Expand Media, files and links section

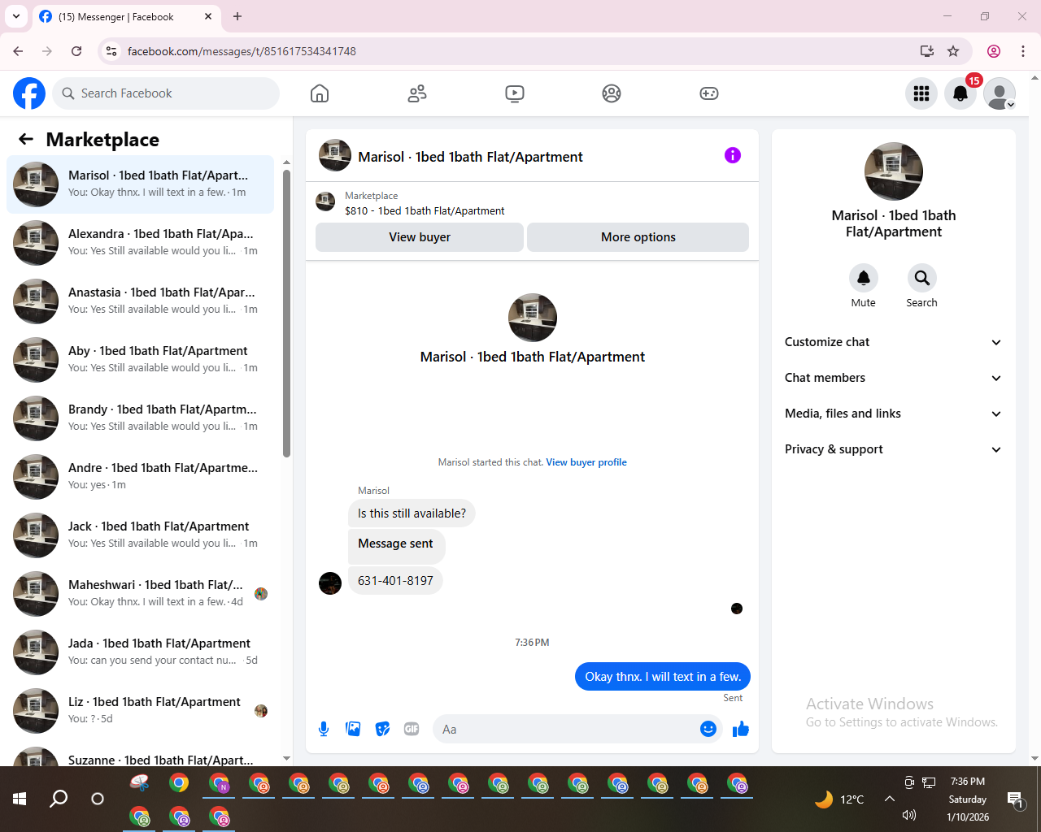893,414
